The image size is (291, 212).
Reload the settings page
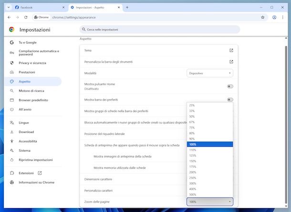(x=26, y=17)
